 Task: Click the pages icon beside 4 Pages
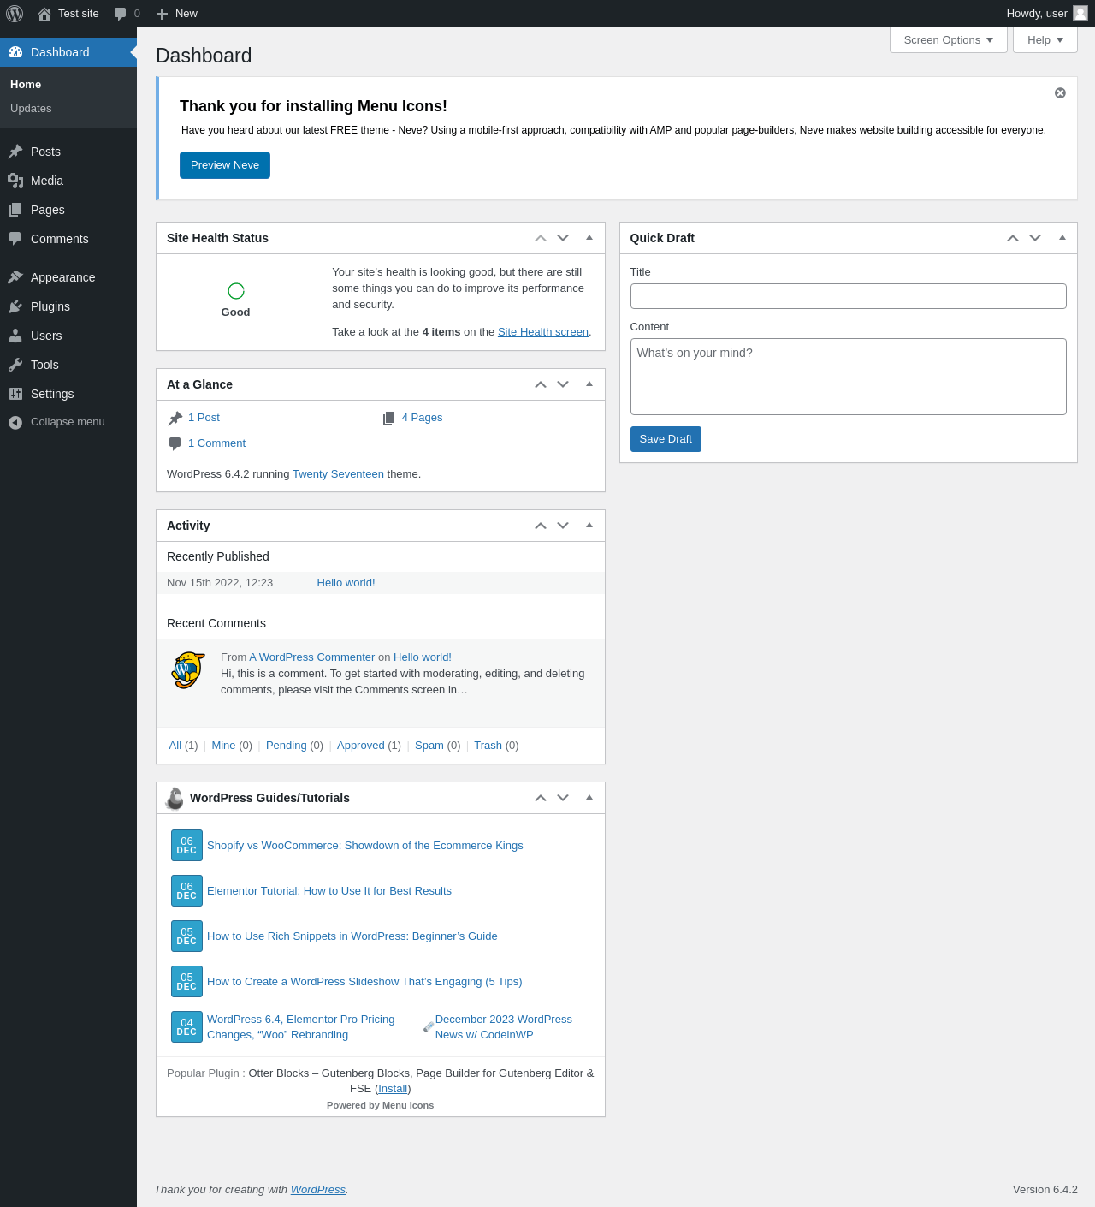tap(389, 418)
